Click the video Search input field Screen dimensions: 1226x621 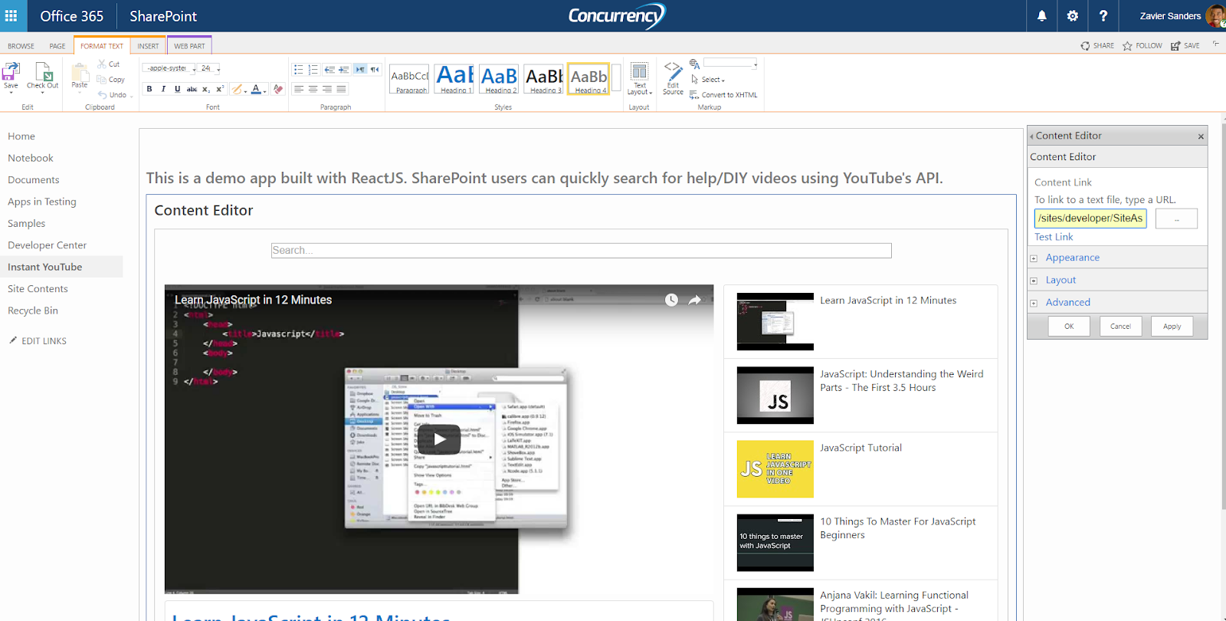tap(581, 251)
